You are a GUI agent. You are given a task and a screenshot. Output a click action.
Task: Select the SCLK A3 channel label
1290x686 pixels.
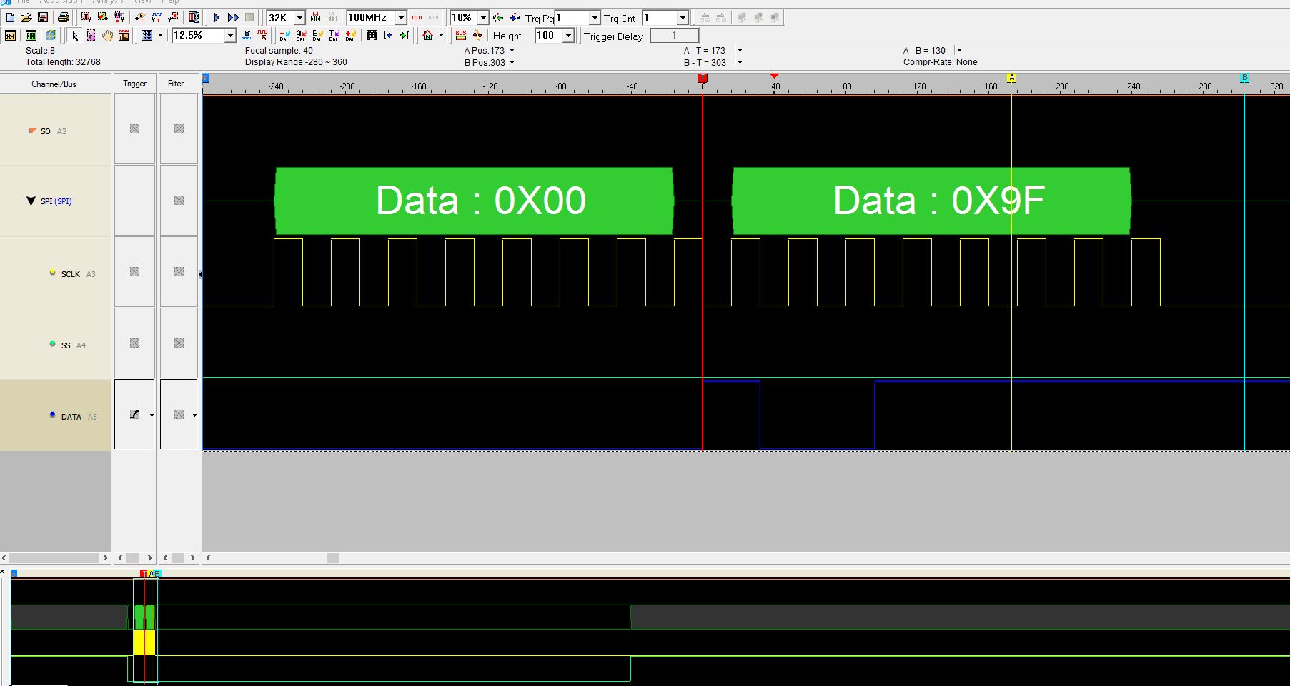coord(78,274)
